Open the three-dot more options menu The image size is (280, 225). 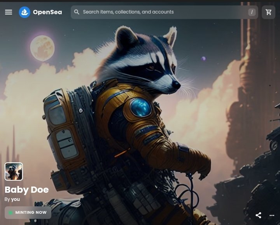click(x=272, y=215)
